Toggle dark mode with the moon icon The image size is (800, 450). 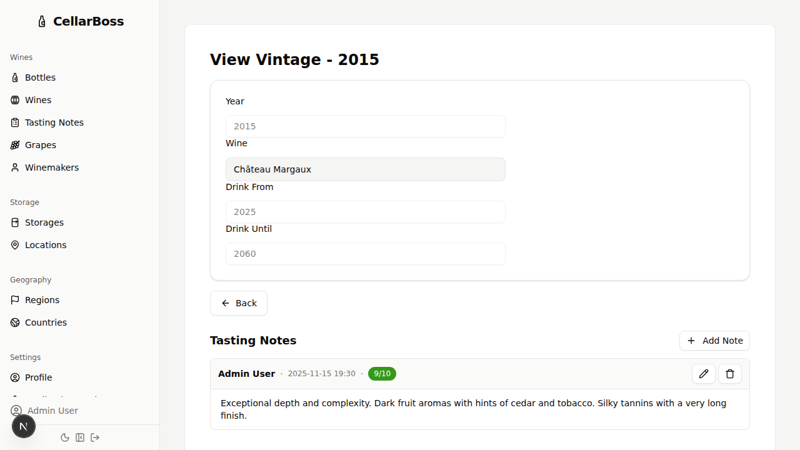(65, 437)
